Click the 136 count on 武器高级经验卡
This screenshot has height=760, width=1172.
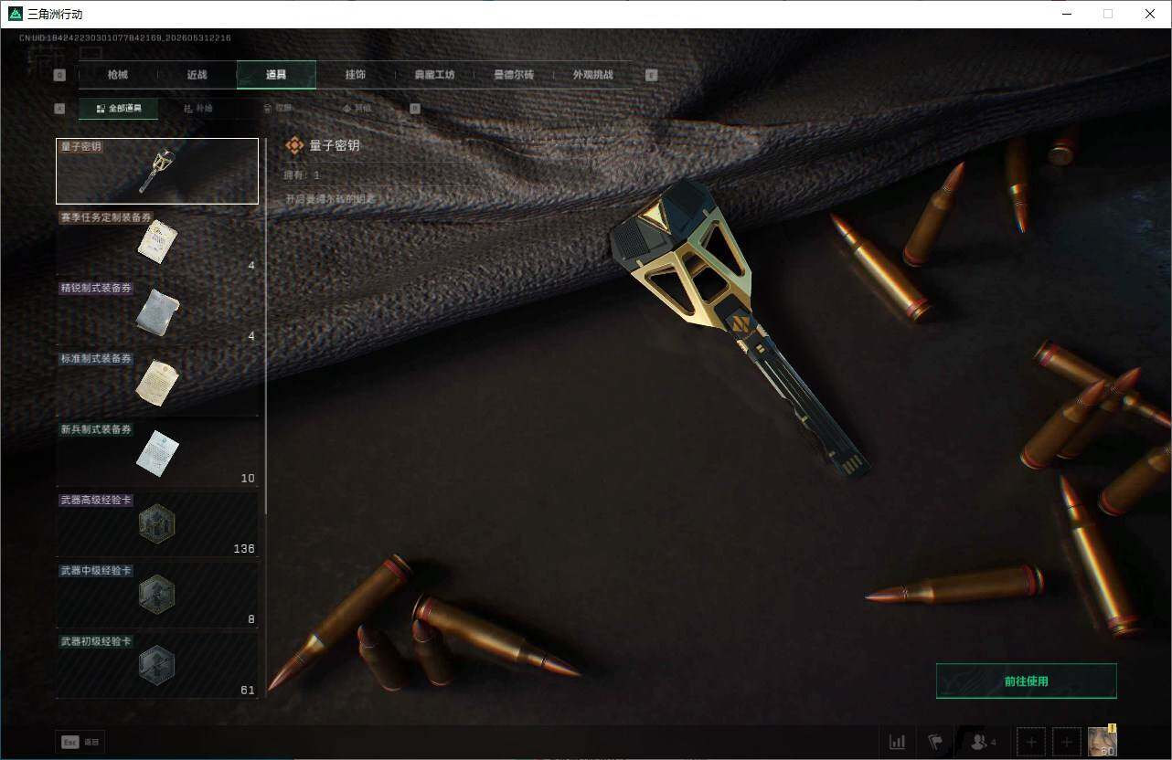click(x=244, y=549)
